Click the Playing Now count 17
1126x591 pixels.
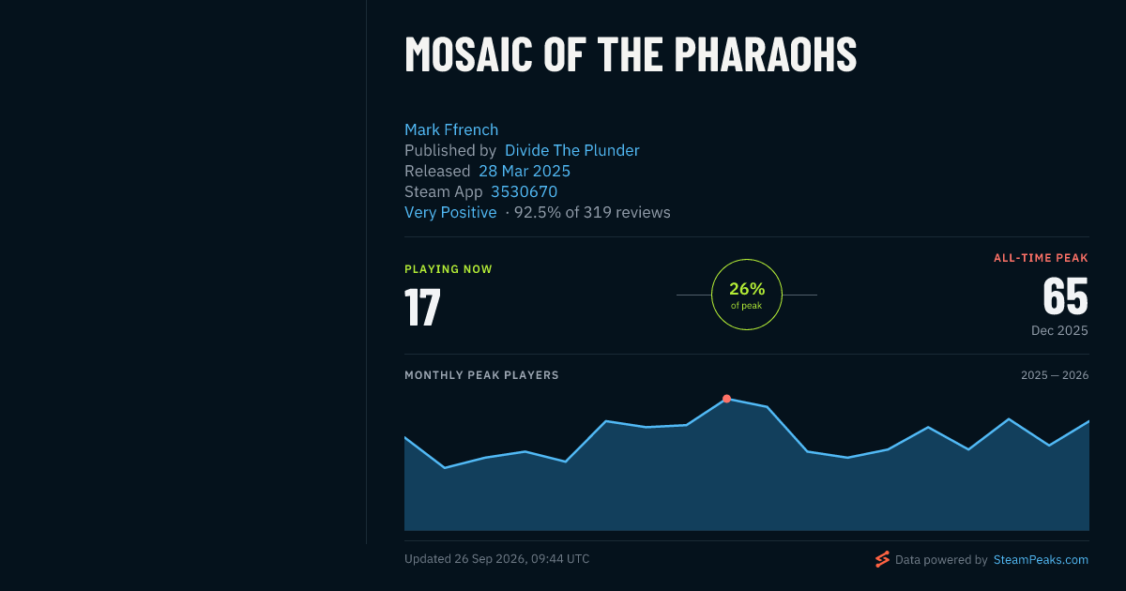(x=422, y=307)
